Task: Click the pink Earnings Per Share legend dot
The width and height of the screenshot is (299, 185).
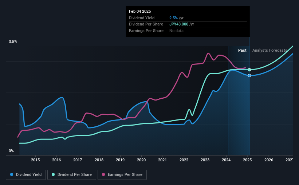Action: tap(103, 174)
